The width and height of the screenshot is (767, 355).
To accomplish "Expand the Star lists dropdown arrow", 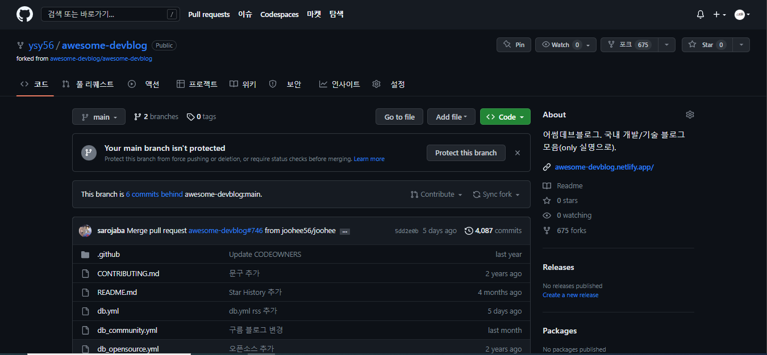I will pos(741,45).
